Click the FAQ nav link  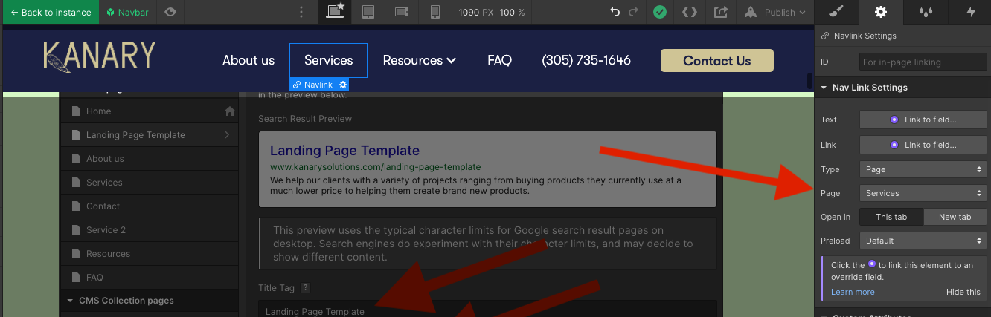click(499, 60)
